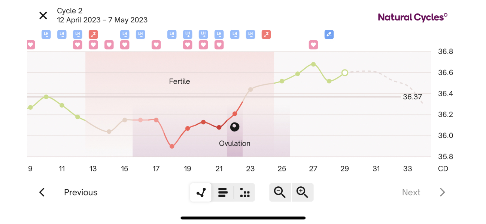Close the cycle graph with the X

click(x=43, y=16)
